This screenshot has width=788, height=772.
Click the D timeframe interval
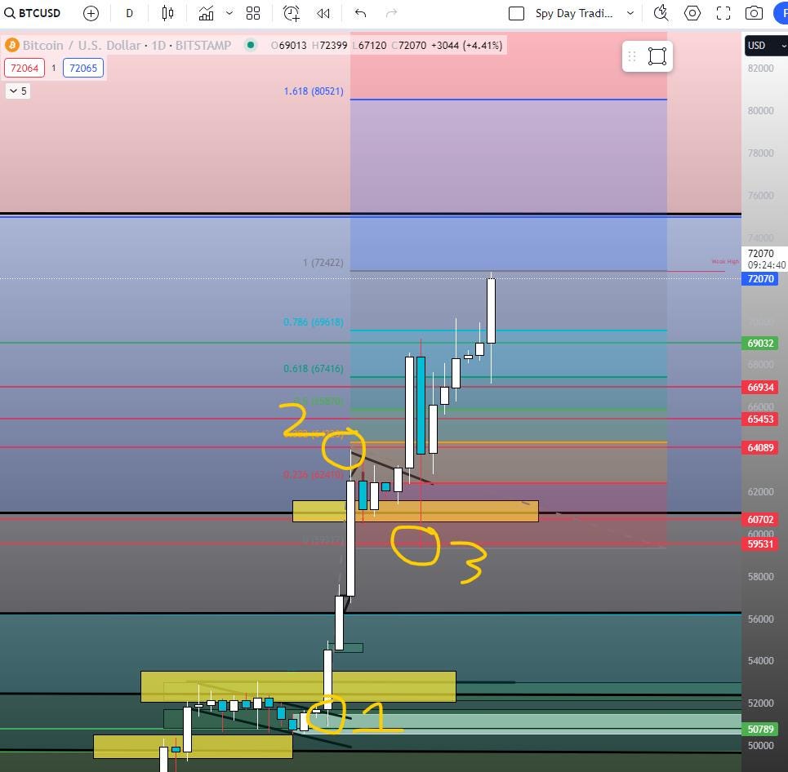(x=128, y=13)
